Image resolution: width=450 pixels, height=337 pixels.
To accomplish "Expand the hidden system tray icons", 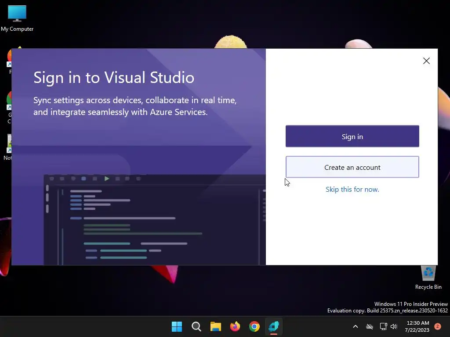I will [355, 326].
